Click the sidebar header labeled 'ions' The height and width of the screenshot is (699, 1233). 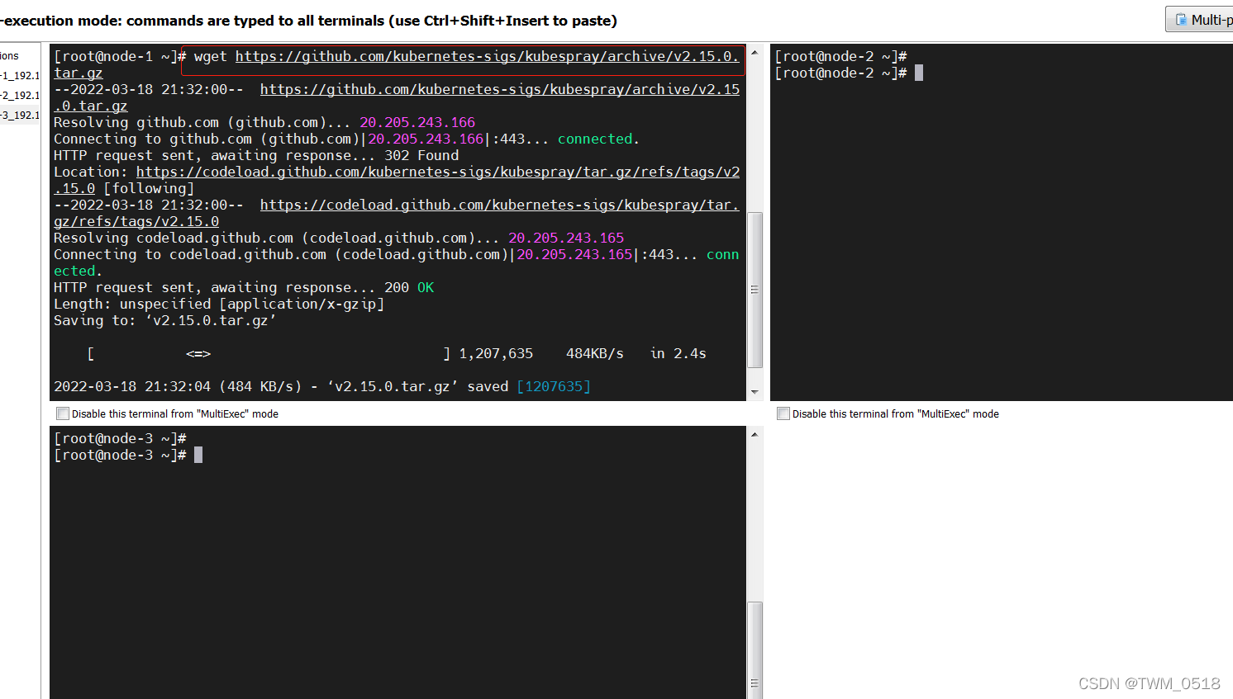[10, 56]
